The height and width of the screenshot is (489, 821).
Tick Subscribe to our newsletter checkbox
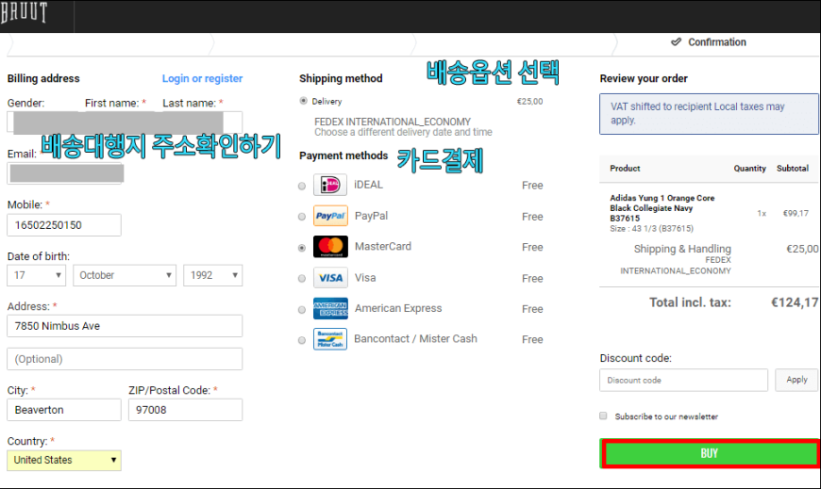point(603,416)
